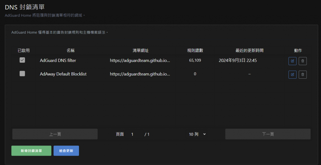This screenshot has width=321, height=165.
Task: Open the 10 列 rows-per-page dropdown
Action: 197,134
